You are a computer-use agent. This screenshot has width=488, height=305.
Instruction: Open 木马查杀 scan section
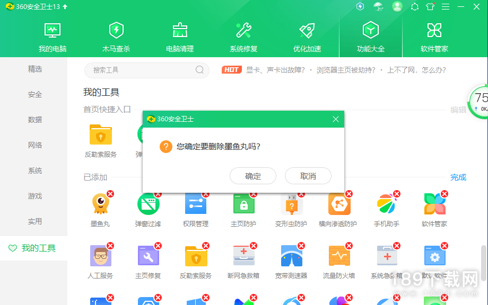[x=116, y=37]
